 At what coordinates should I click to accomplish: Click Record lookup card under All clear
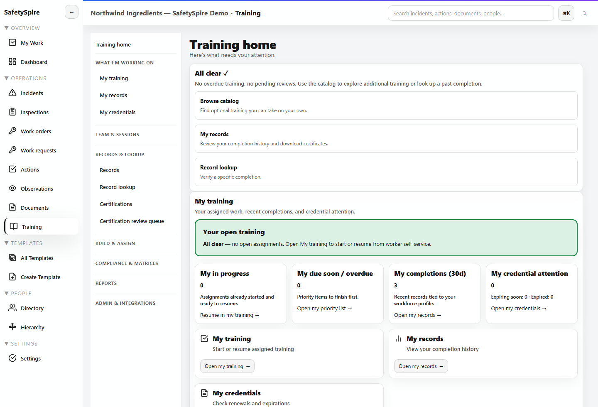(386, 172)
